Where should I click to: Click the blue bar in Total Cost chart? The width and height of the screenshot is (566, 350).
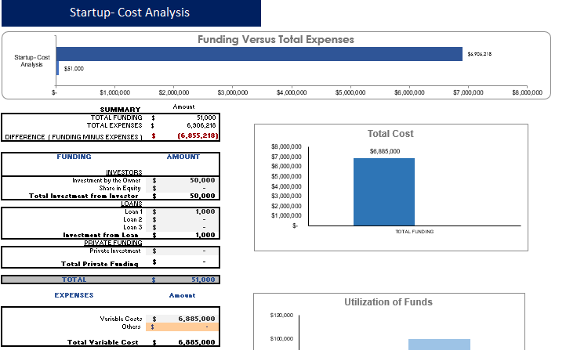click(383, 192)
